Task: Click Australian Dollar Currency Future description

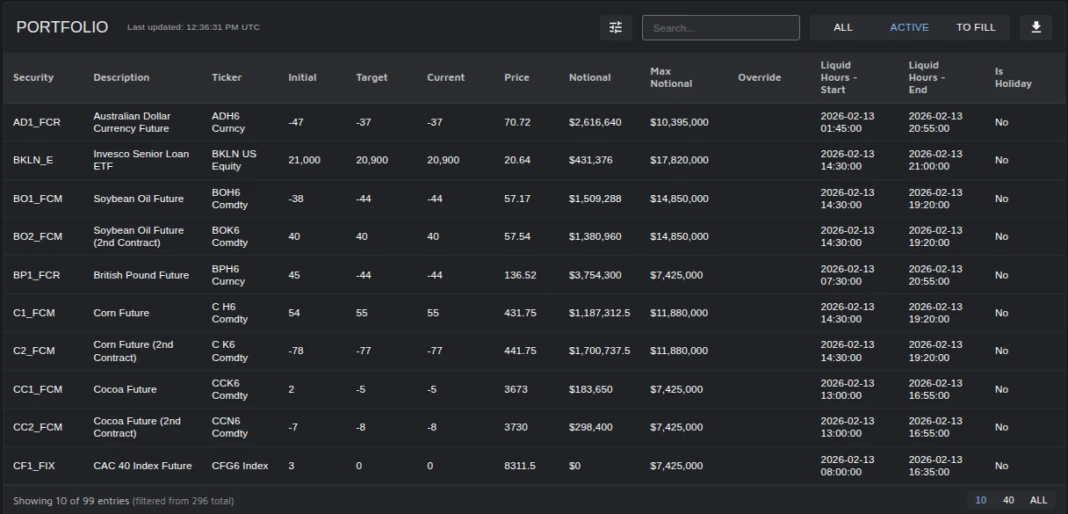Action: click(132, 122)
